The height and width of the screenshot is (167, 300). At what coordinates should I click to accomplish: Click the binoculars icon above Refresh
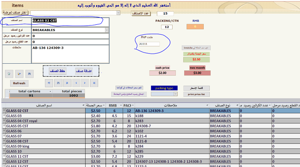tap(29, 73)
